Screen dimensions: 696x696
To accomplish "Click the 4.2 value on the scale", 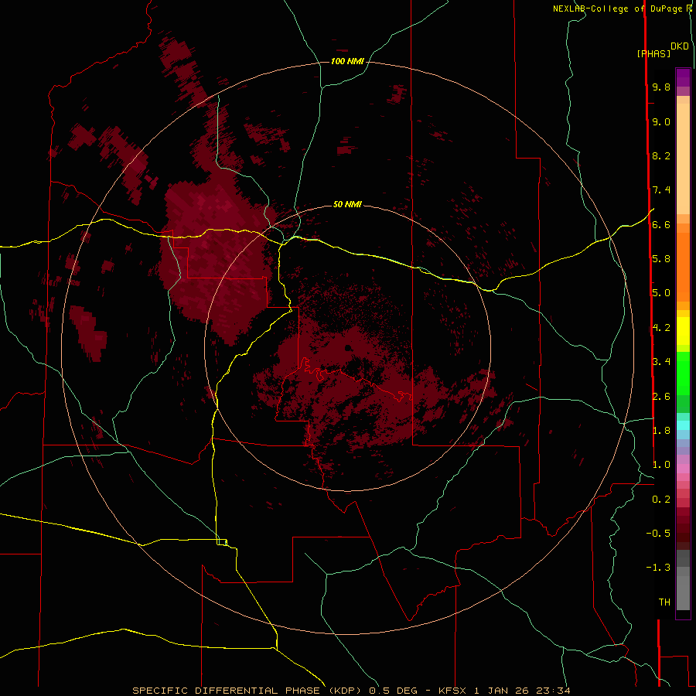I will (661, 328).
